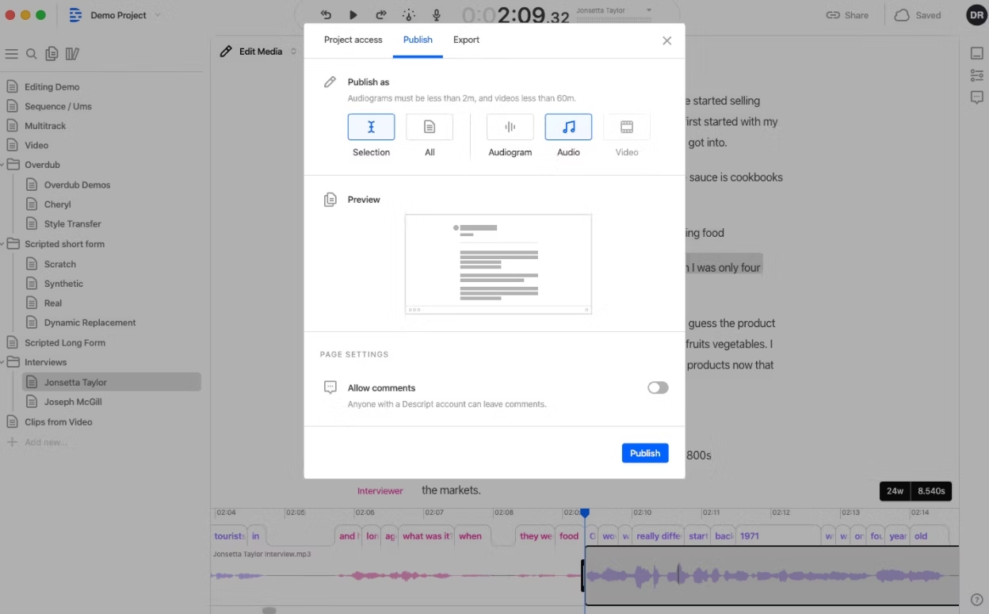
Task: Open the Video composition in sidebar
Action: [x=36, y=146]
